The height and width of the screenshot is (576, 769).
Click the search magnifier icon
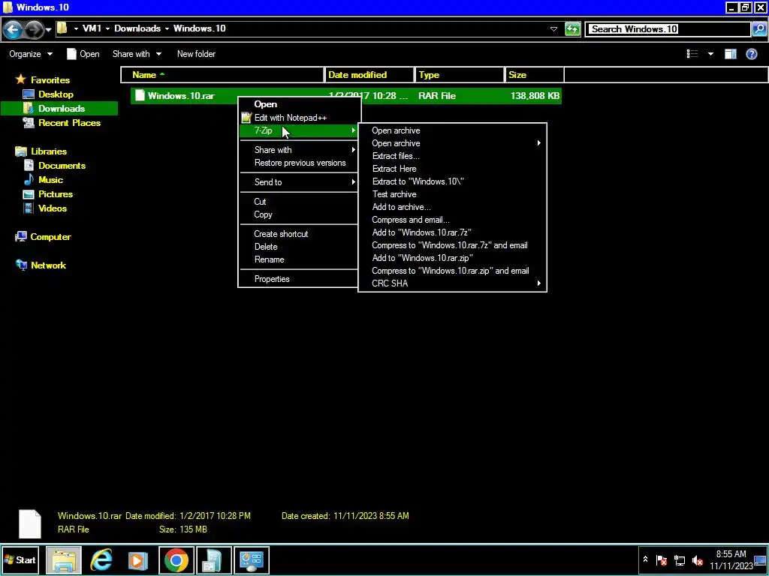pos(758,29)
